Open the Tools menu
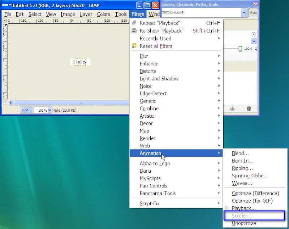The height and width of the screenshot is (229, 289). (x=121, y=14)
